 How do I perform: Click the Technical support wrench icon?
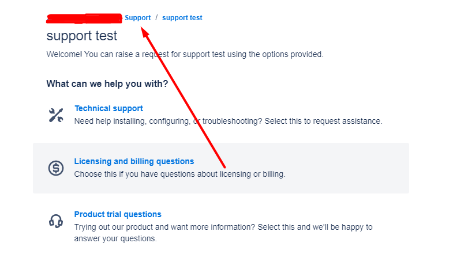[x=56, y=115]
